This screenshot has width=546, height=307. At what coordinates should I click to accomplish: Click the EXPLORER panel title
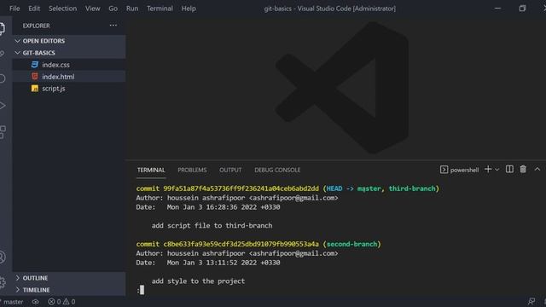[36, 26]
